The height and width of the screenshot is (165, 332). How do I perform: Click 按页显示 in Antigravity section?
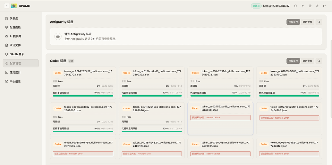[293, 22]
